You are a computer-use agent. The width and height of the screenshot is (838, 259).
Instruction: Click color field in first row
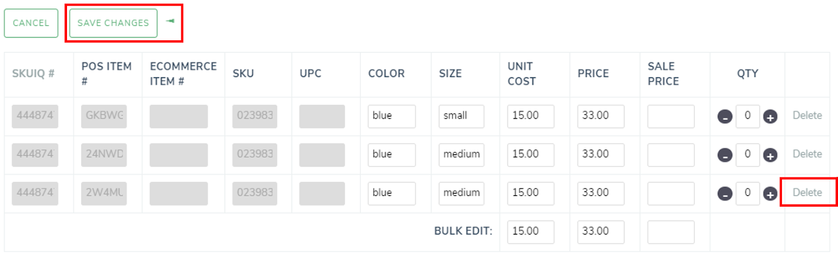click(x=391, y=116)
